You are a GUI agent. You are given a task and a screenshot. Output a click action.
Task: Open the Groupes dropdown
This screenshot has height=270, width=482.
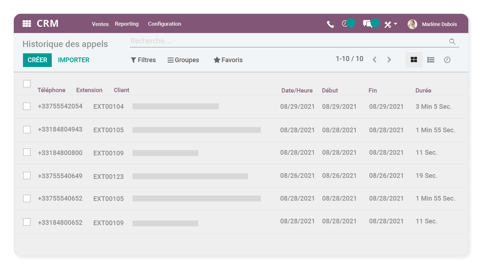(183, 60)
